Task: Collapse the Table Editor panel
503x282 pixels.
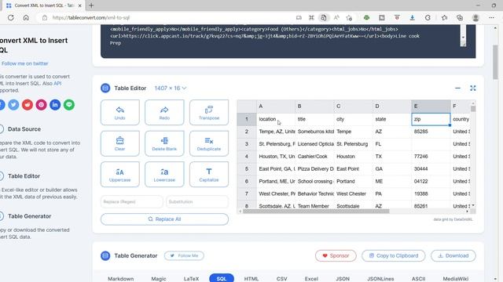Action: (457, 88)
